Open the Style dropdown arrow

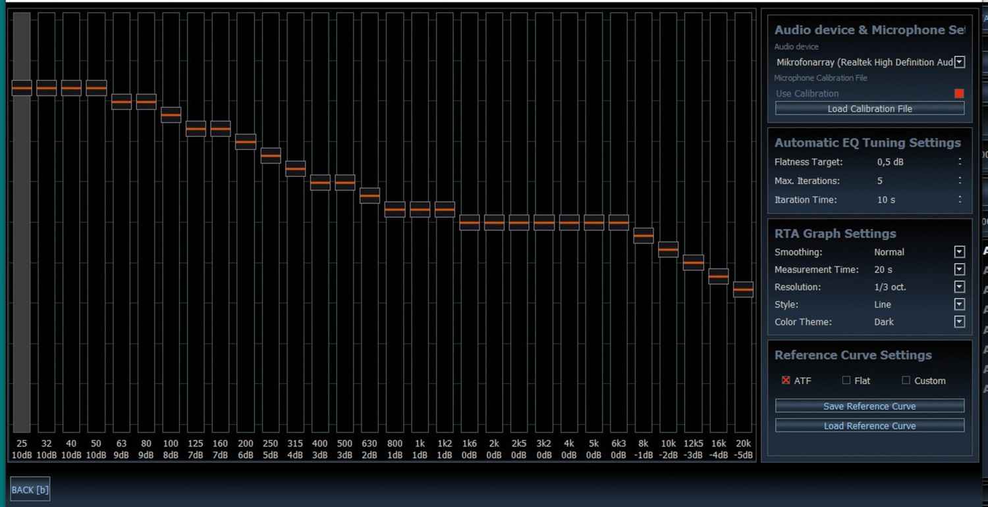[960, 304]
